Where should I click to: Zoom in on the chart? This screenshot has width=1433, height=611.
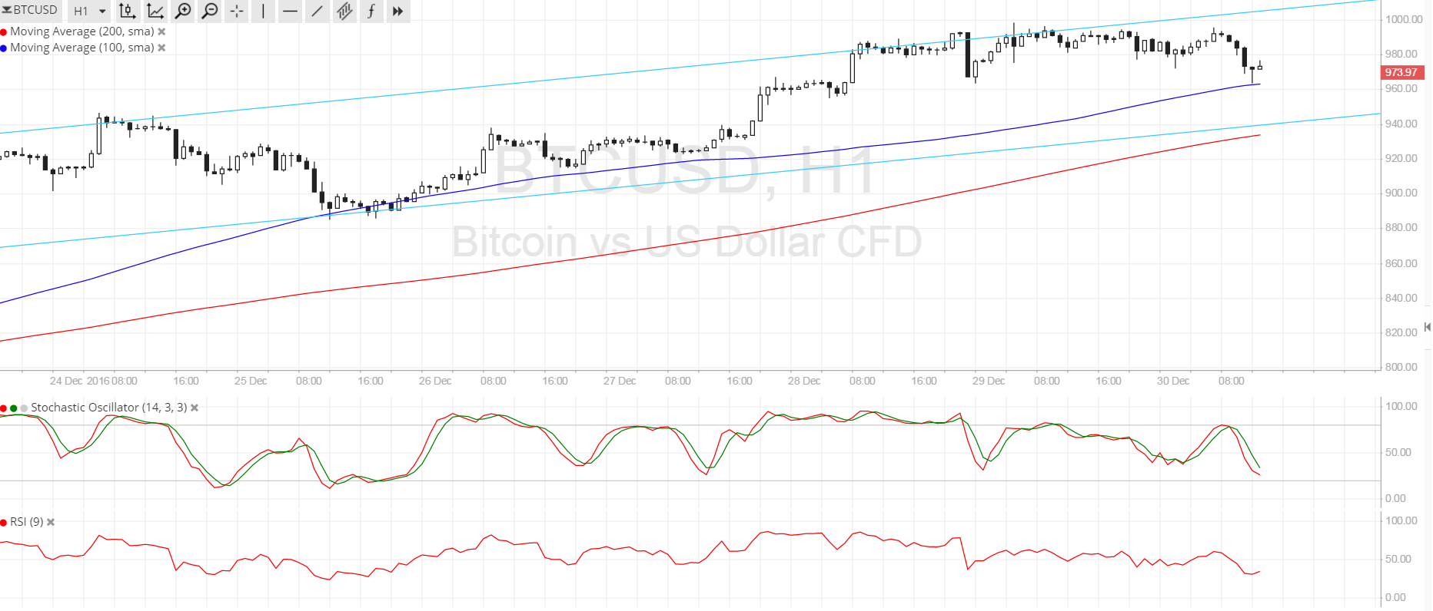183,11
